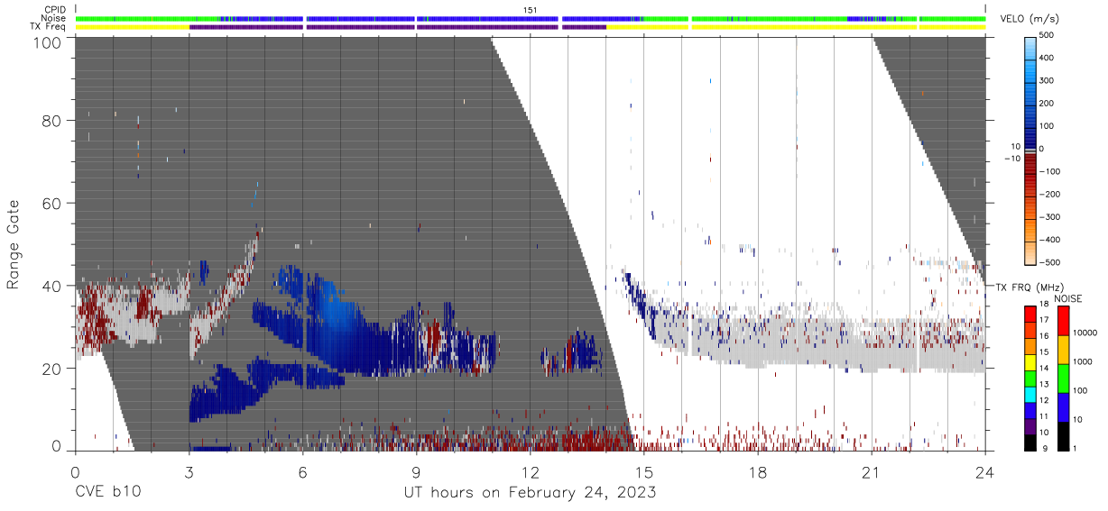This screenshot has height=511, width=1108.
Task: Click the 16 label on TX frequency legend
Action: pos(1043,336)
